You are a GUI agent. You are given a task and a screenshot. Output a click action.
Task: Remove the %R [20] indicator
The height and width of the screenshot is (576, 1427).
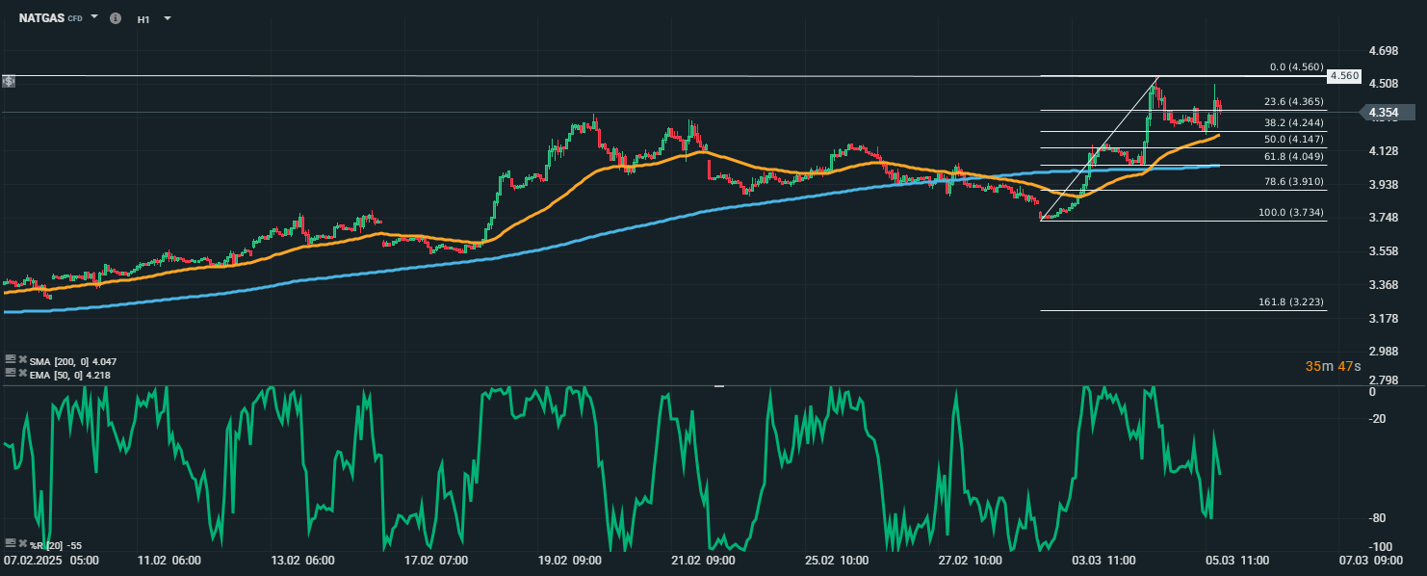click(x=21, y=544)
